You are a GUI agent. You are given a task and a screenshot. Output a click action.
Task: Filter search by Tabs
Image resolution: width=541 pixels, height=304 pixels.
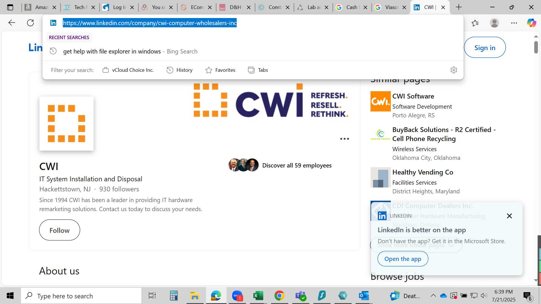click(x=258, y=70)
